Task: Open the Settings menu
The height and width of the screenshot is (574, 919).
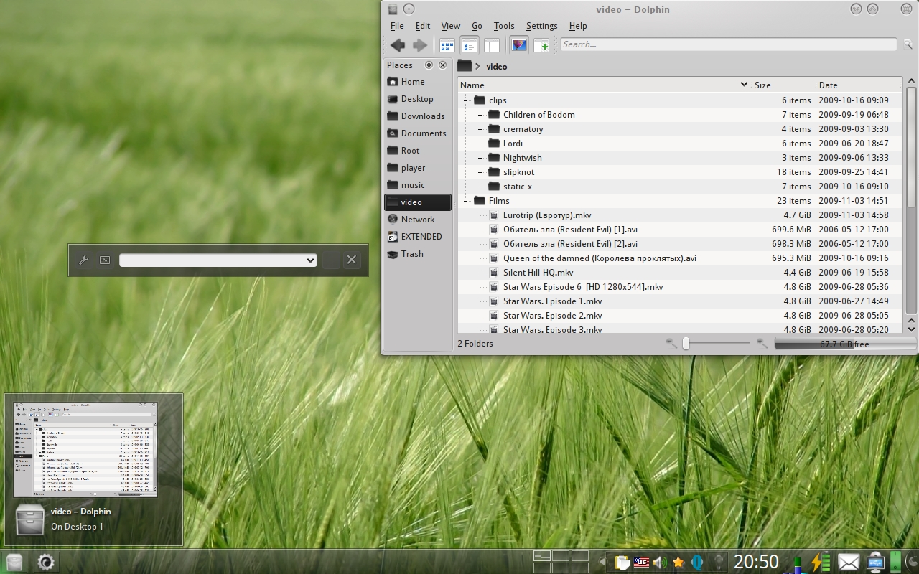Action: [x=541, y=26]
